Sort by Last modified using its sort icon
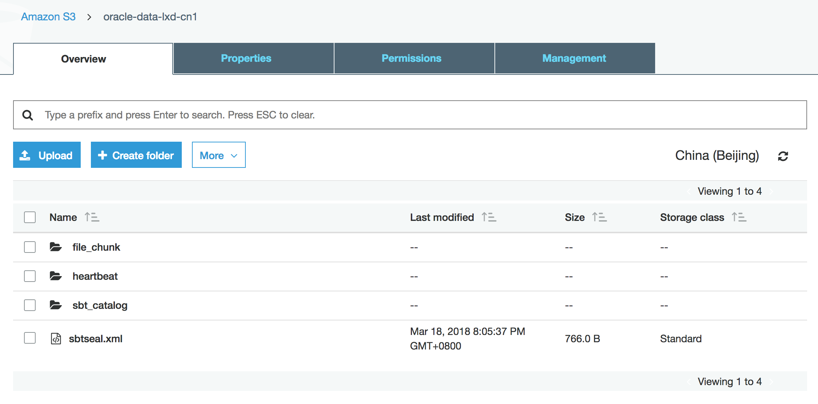Screen dimensions: 818x404 489,217
